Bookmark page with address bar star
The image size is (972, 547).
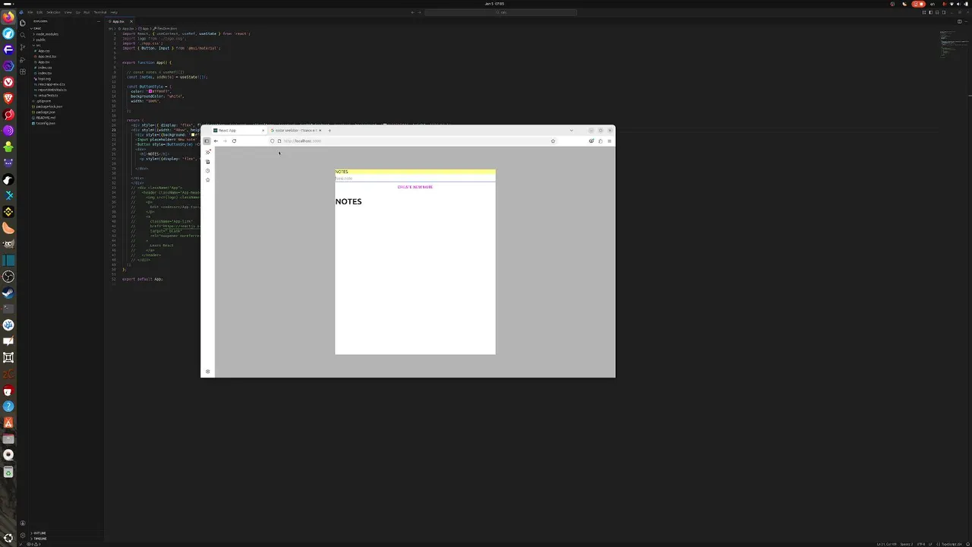pos(553,141)
